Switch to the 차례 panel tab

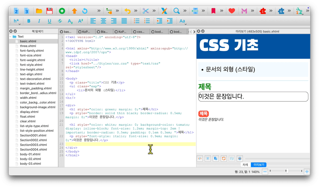pyautogui.click(x=245, y=165)
